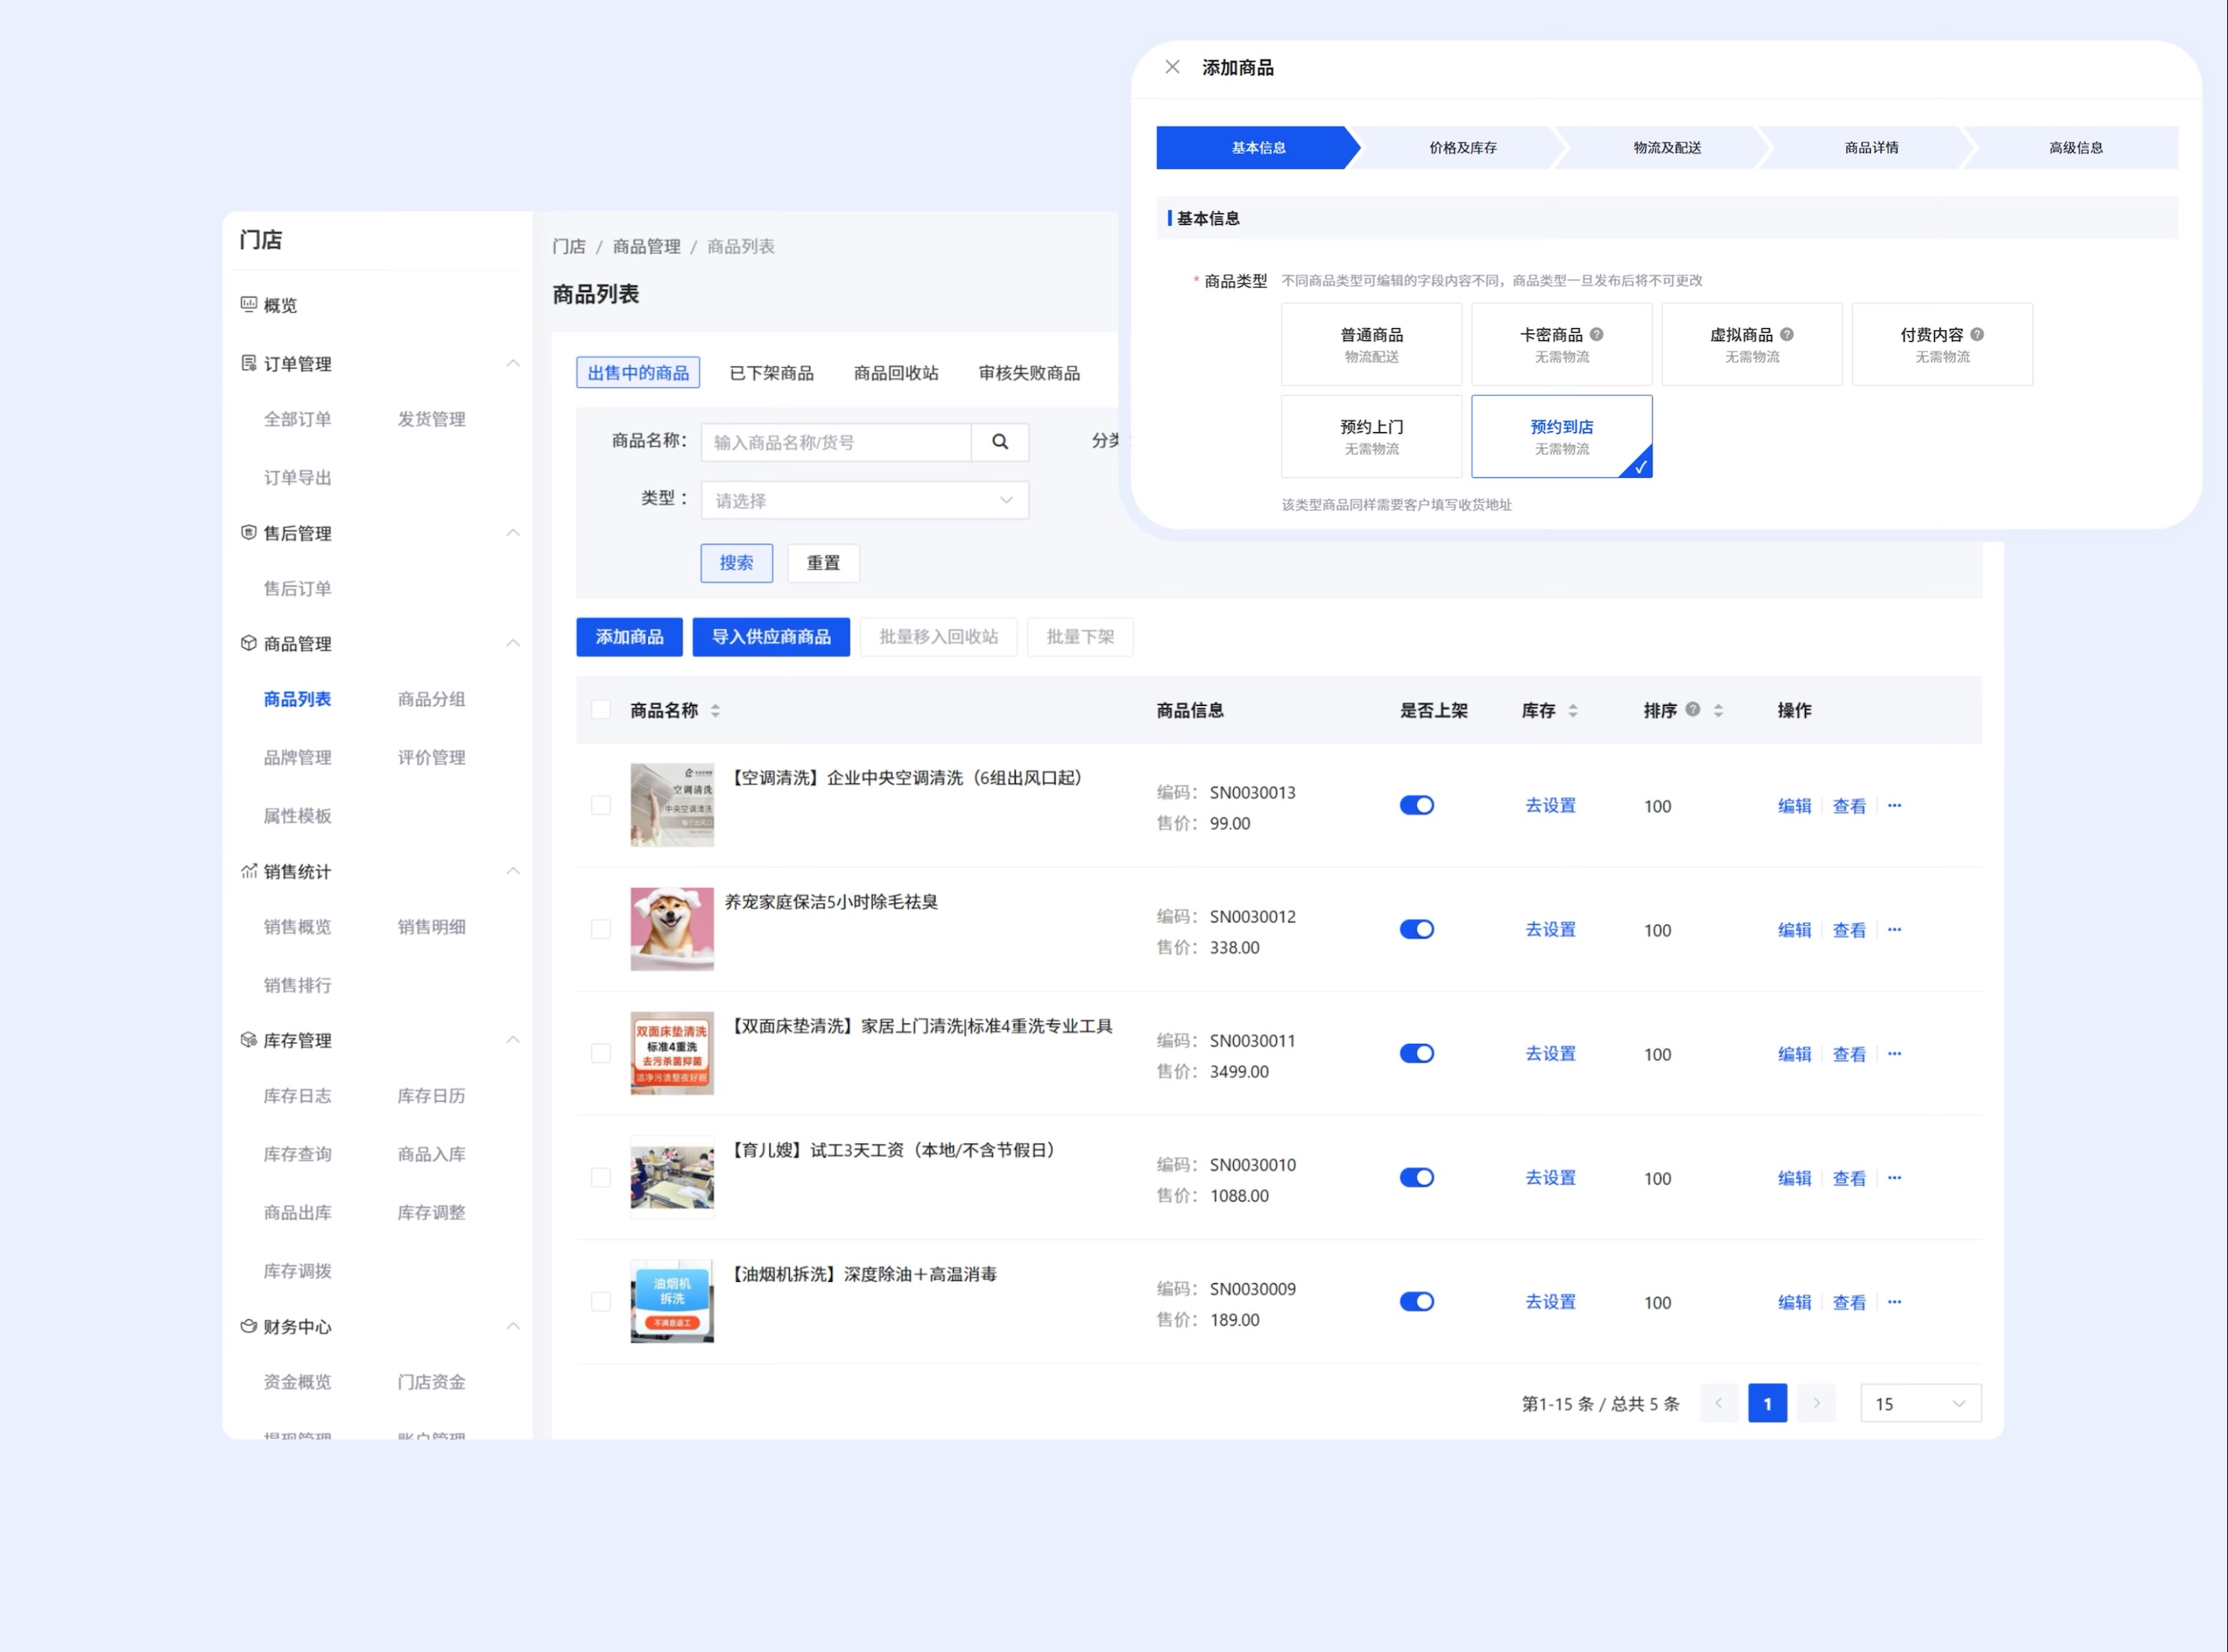
Task: Click the product name search input
Action: (836, 442)
